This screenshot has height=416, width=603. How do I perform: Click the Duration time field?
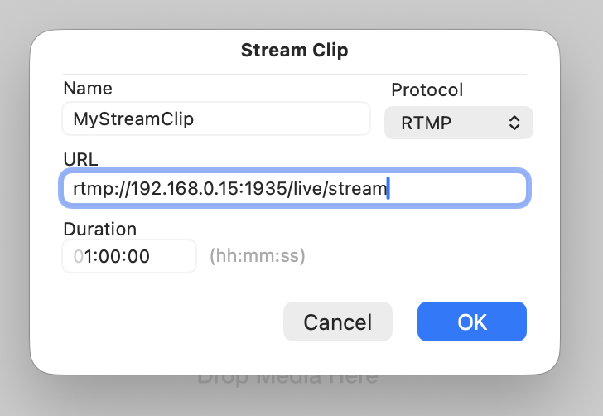(x=129, y=256)
